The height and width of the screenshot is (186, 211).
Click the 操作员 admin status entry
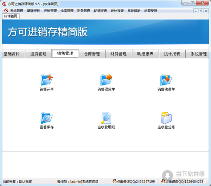pos(78,181)
